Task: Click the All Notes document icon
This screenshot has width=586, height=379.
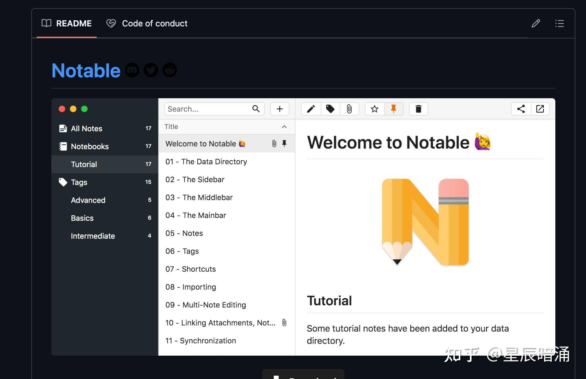Action: click(x=63, y=129)
